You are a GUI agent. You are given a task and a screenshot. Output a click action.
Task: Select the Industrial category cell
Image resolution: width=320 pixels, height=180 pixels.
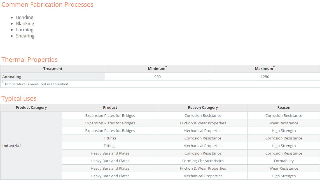pos(31,146)
